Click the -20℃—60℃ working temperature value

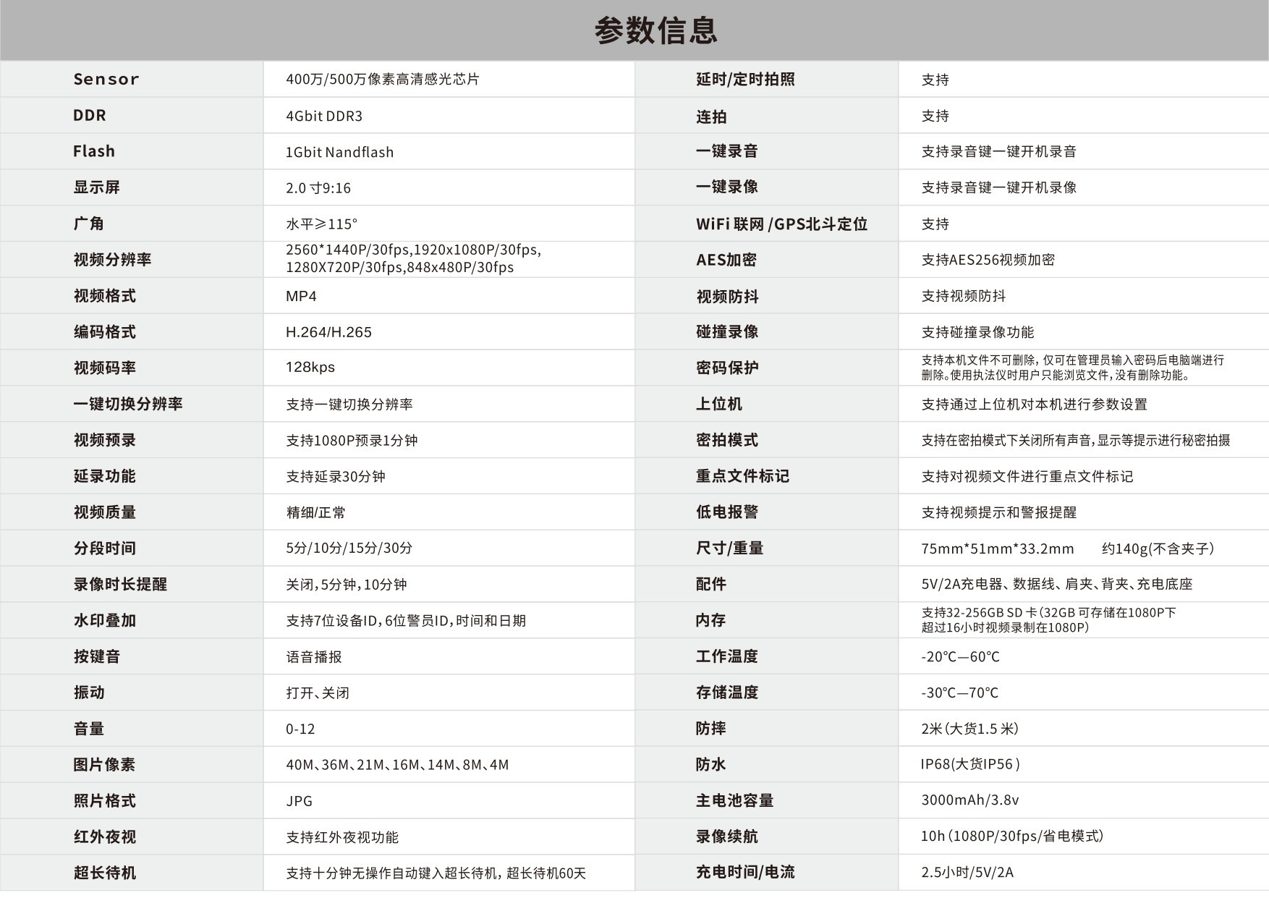pos(960,656)
